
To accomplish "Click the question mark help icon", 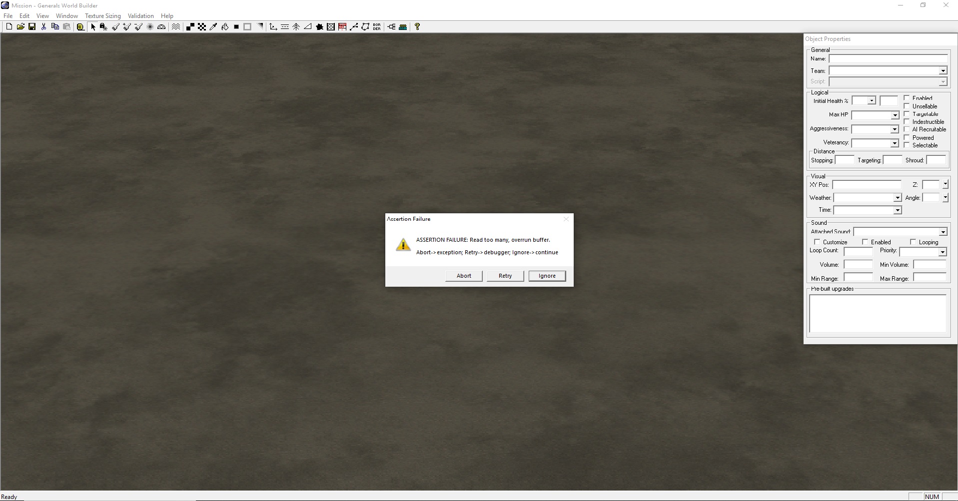I will point(417,27).
